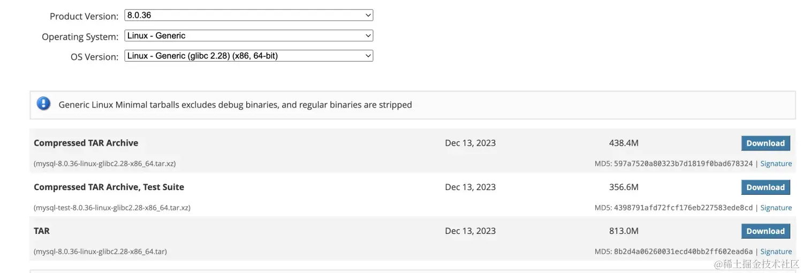This screenshot has height=273, width=803.
Task: Download the Test Suite archive 356.6M
Action: pyautogui.click(x=766, y=187)
